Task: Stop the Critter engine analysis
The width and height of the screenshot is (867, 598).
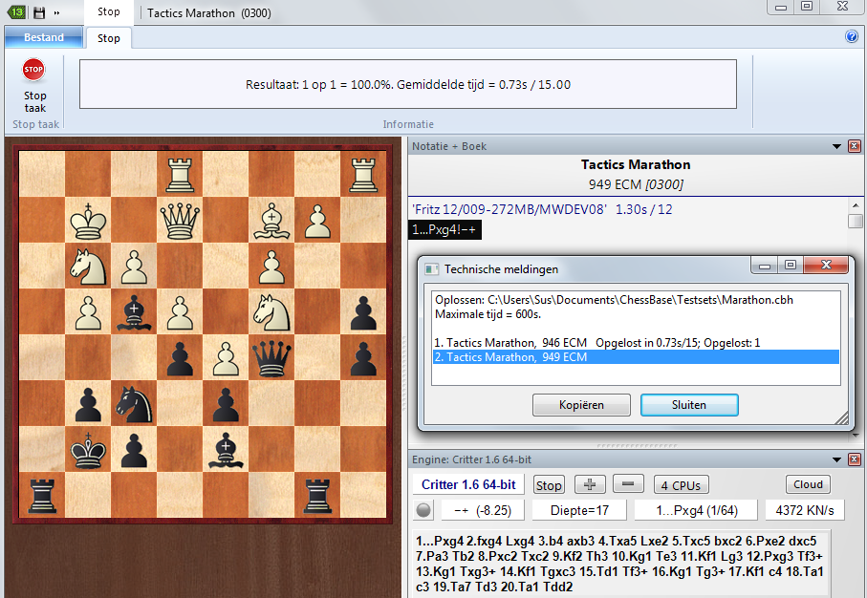Action: click(x=549, y=484)
